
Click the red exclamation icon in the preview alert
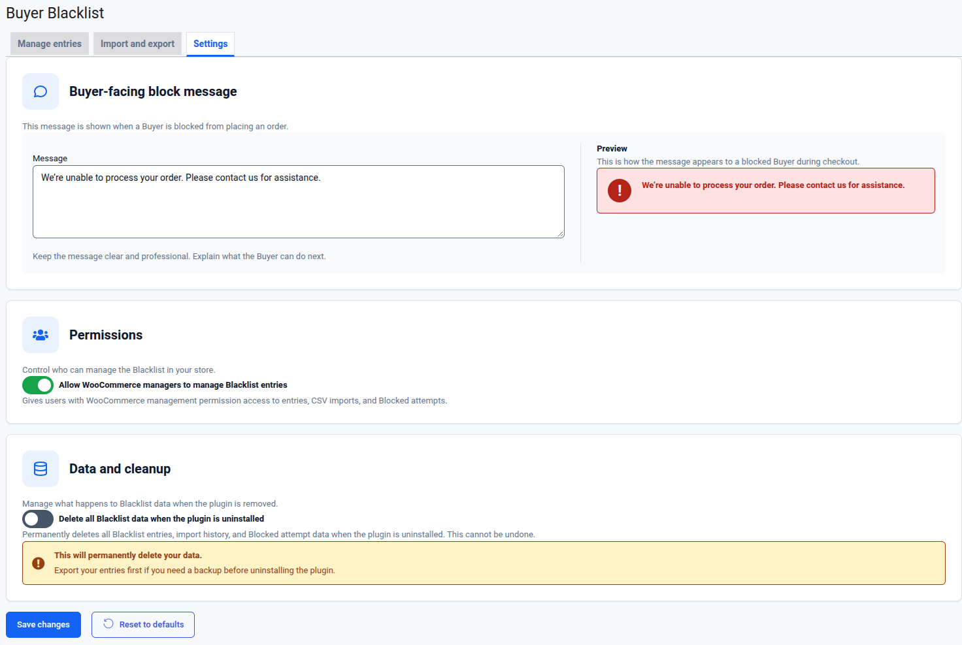(x=620, y=191)
